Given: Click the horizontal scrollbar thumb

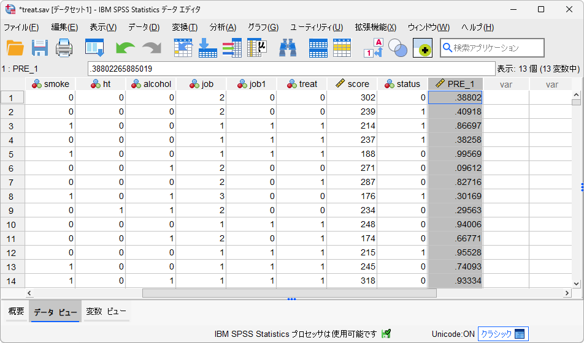Looking at the screenshot, I should [x=290, y=293].
